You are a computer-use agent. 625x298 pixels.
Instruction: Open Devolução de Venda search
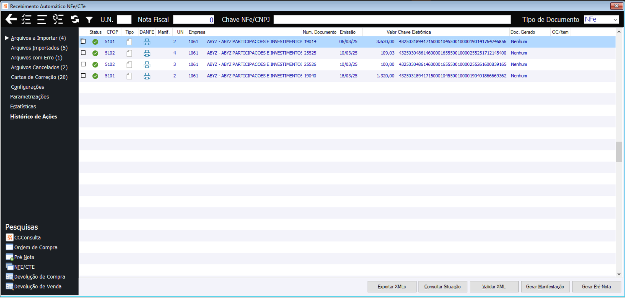(x=34, y=286)
